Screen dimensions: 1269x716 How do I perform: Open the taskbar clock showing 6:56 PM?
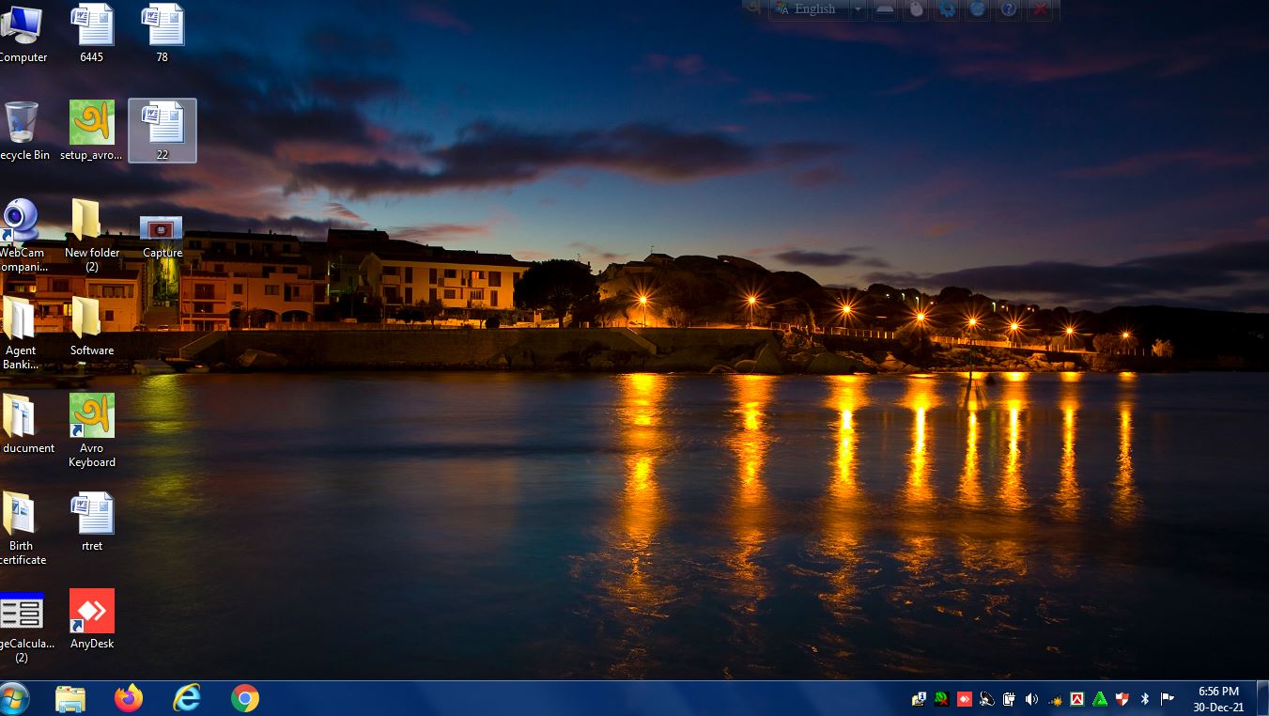(1218, 699)
